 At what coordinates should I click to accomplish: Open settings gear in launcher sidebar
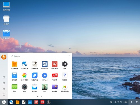click(x=4, y=83)
